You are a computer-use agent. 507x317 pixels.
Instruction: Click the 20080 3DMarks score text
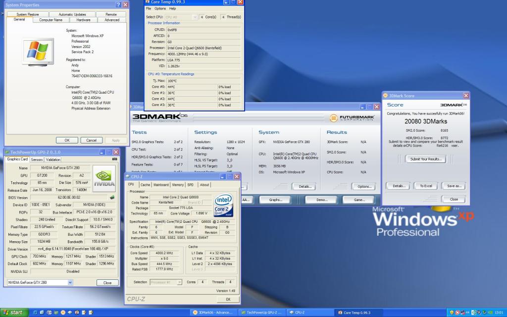click(x=425, y=121)
